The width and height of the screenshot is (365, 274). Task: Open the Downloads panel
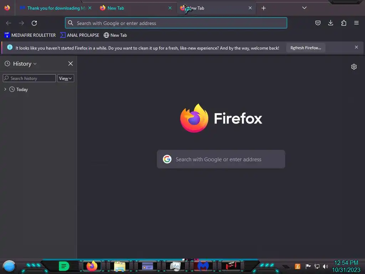point(330,23)
